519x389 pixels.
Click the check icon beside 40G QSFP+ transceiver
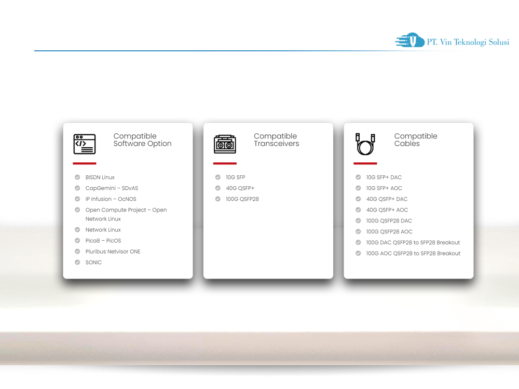click(x=218, y=188)
